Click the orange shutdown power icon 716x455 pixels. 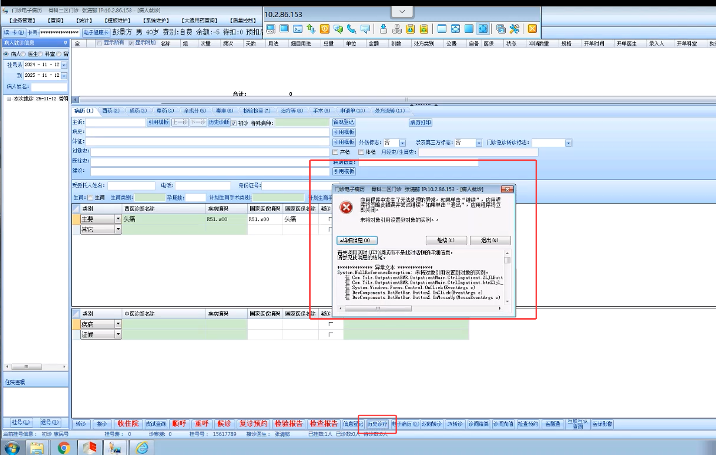[325, 29]
